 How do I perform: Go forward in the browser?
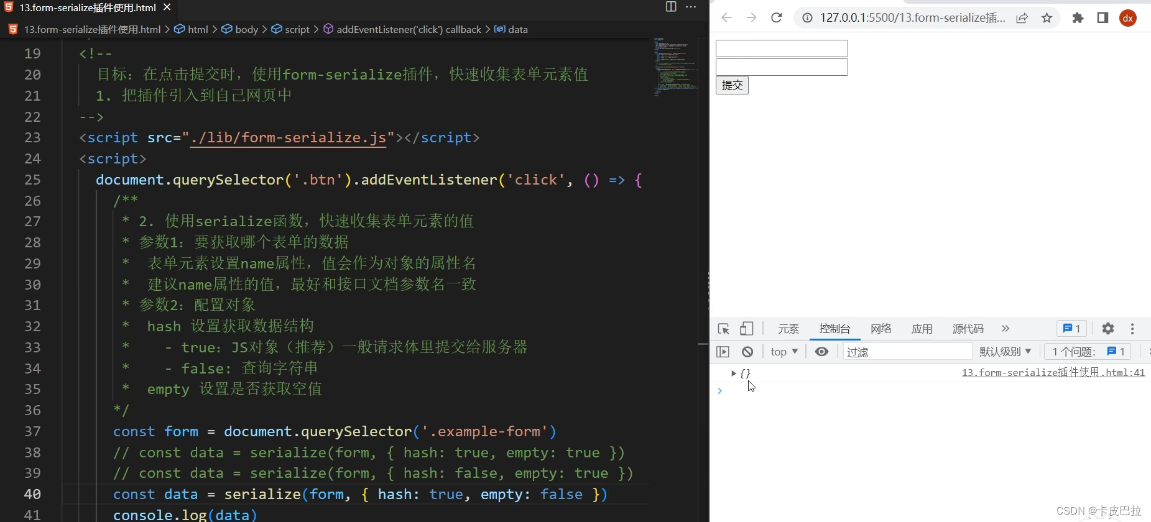coord(751,17)
